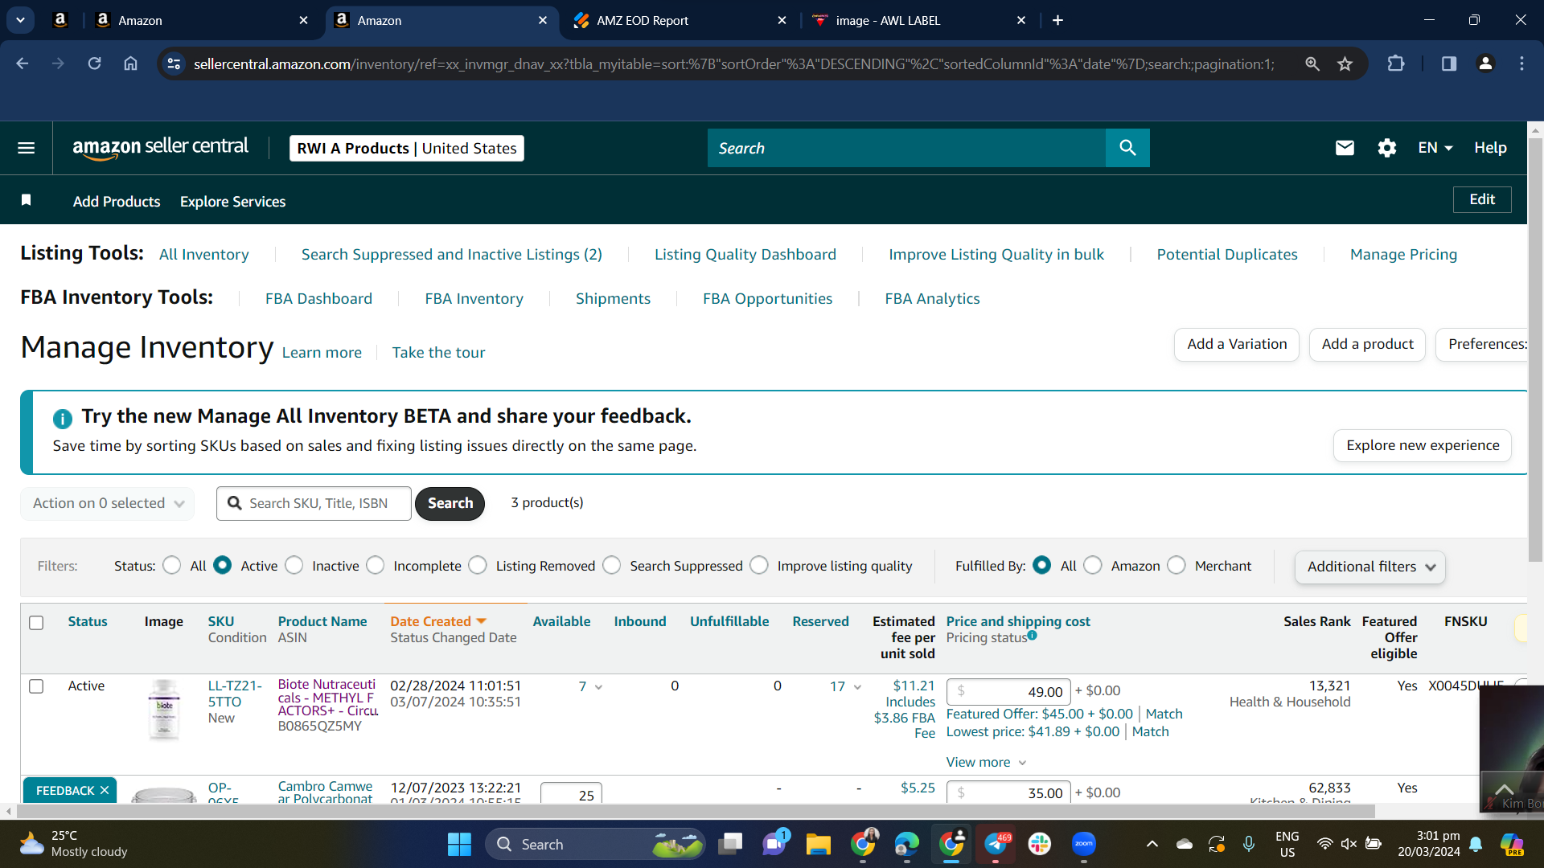Click the Windows Start button

[x=459, y=844]
